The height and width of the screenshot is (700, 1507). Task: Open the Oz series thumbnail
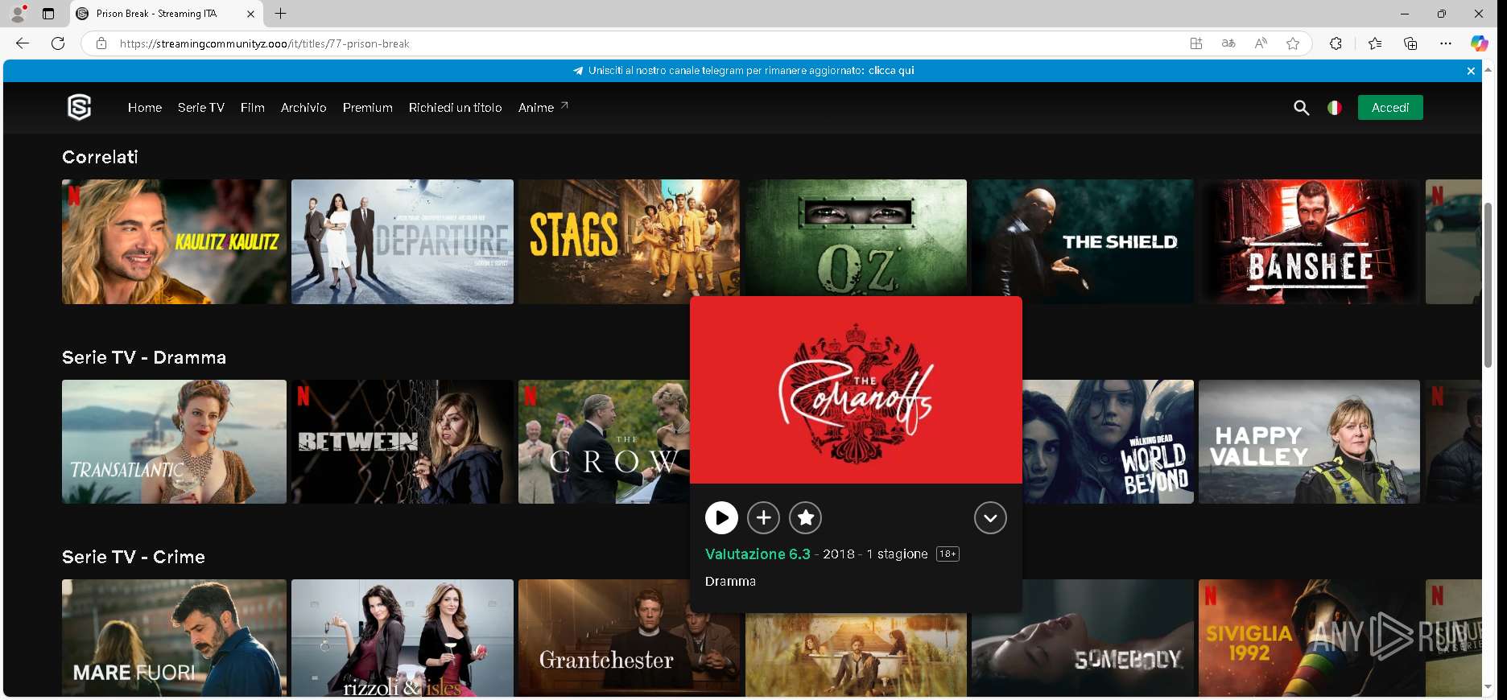(x=857, y=237)
